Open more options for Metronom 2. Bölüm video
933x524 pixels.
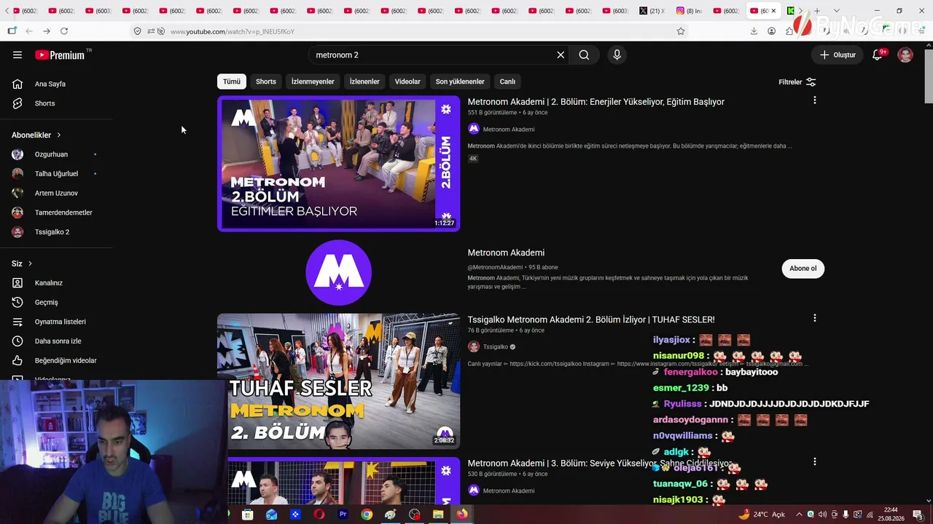coord(814,100)
